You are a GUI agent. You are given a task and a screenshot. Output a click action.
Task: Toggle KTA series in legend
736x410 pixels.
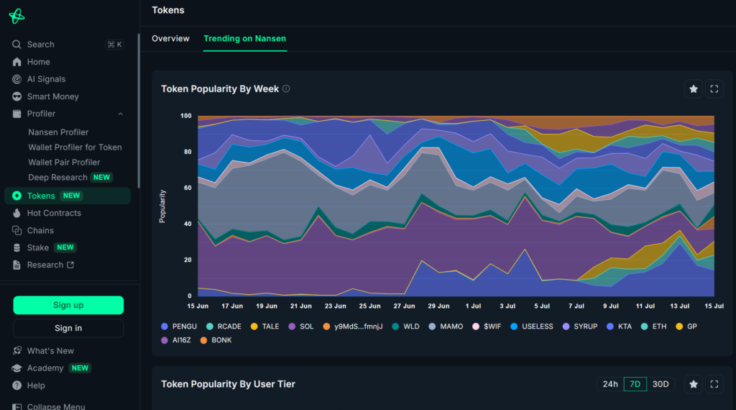coord(620,327)
